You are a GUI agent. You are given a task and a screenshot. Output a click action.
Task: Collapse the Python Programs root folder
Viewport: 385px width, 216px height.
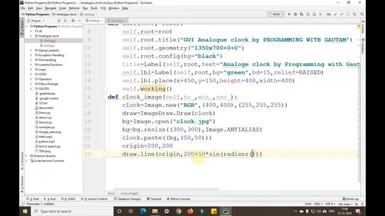click(x=26, y=26)
